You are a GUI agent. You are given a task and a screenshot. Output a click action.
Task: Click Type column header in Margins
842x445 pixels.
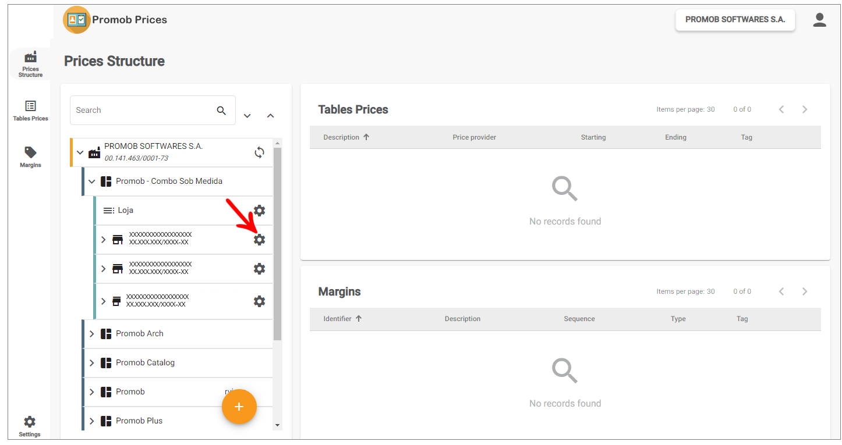(x=678, y=319)
